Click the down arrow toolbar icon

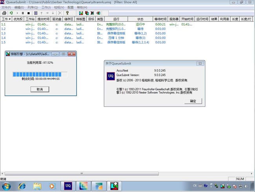pyautogui.click(x=53, y=13)
